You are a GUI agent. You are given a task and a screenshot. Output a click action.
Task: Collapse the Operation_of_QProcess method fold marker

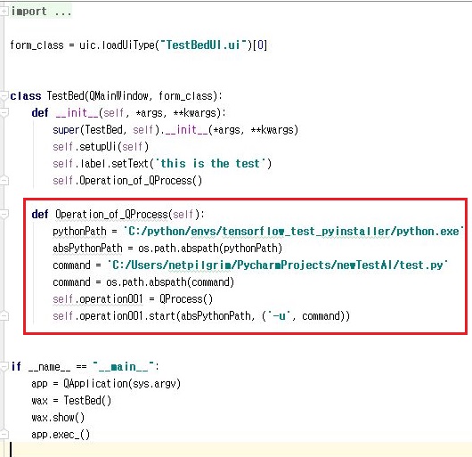[x=4, y=215]
